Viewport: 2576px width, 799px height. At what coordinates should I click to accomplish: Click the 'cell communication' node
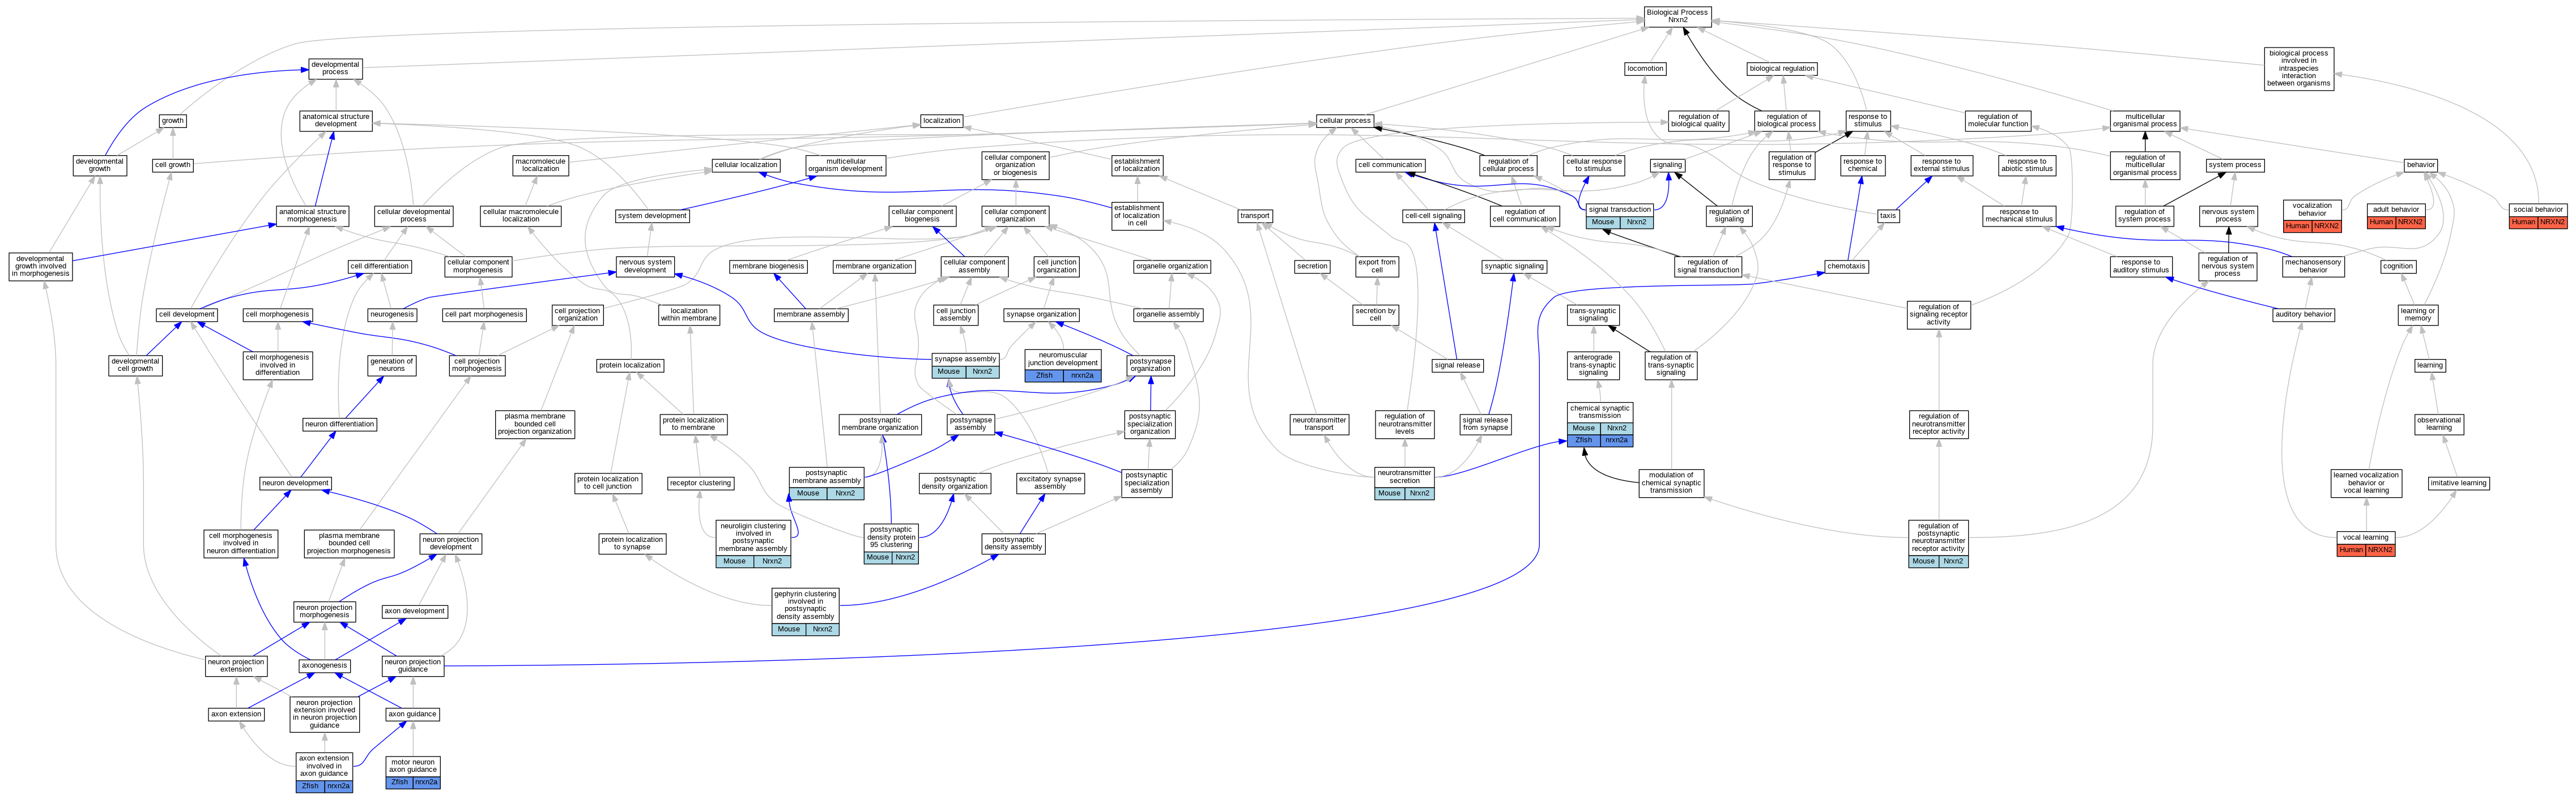click(1390, 165)
